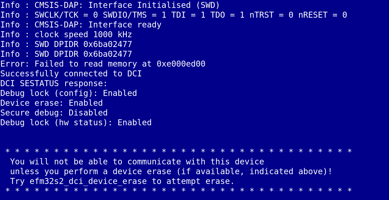Click the "Interface Initialised (SWD)" log line
This screenshot has height=200, width=389.
[x=110, y=5]
